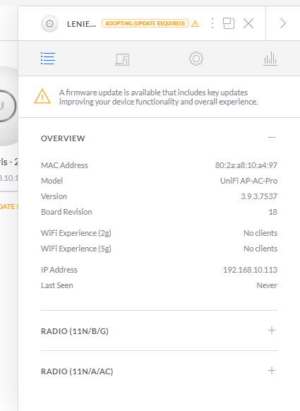300x411 pixels.
Task: Open the Details list tab icon
Action: (x=48, y=59)
